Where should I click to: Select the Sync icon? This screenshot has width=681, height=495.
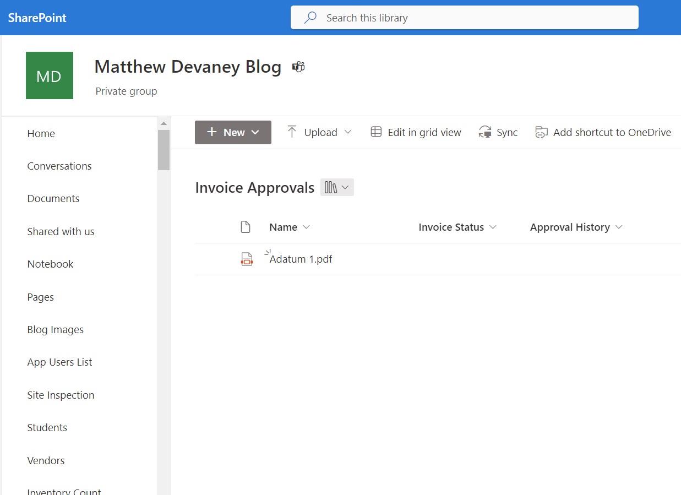click(485, 132)
